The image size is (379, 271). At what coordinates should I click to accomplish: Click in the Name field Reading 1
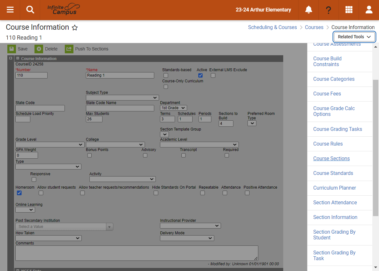[x=120, y=75]
